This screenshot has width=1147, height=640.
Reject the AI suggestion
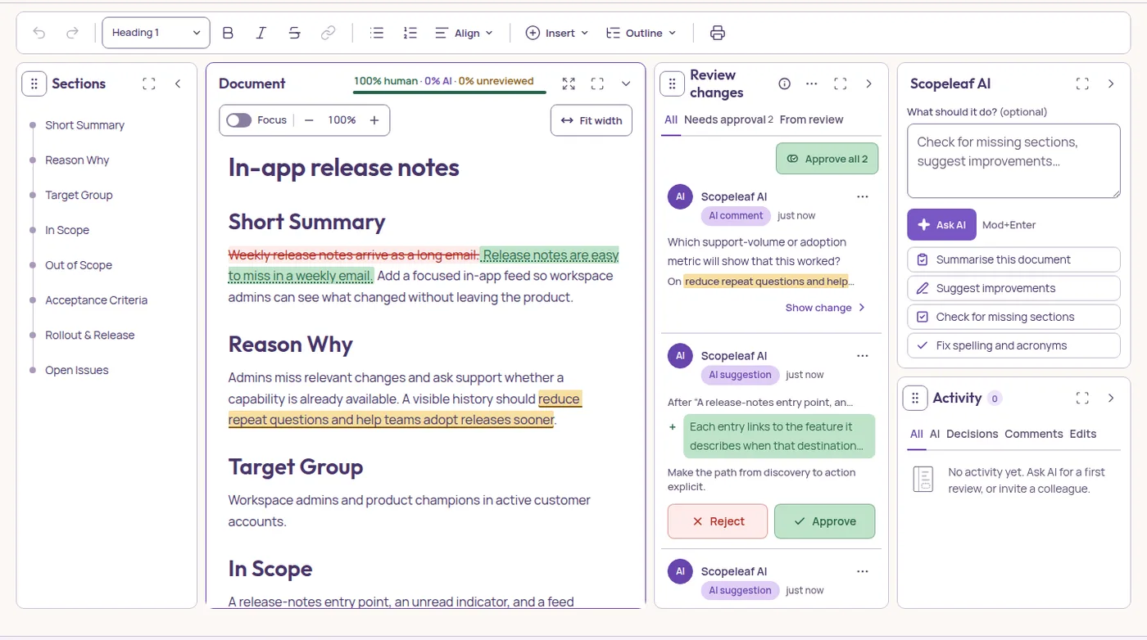718,521
